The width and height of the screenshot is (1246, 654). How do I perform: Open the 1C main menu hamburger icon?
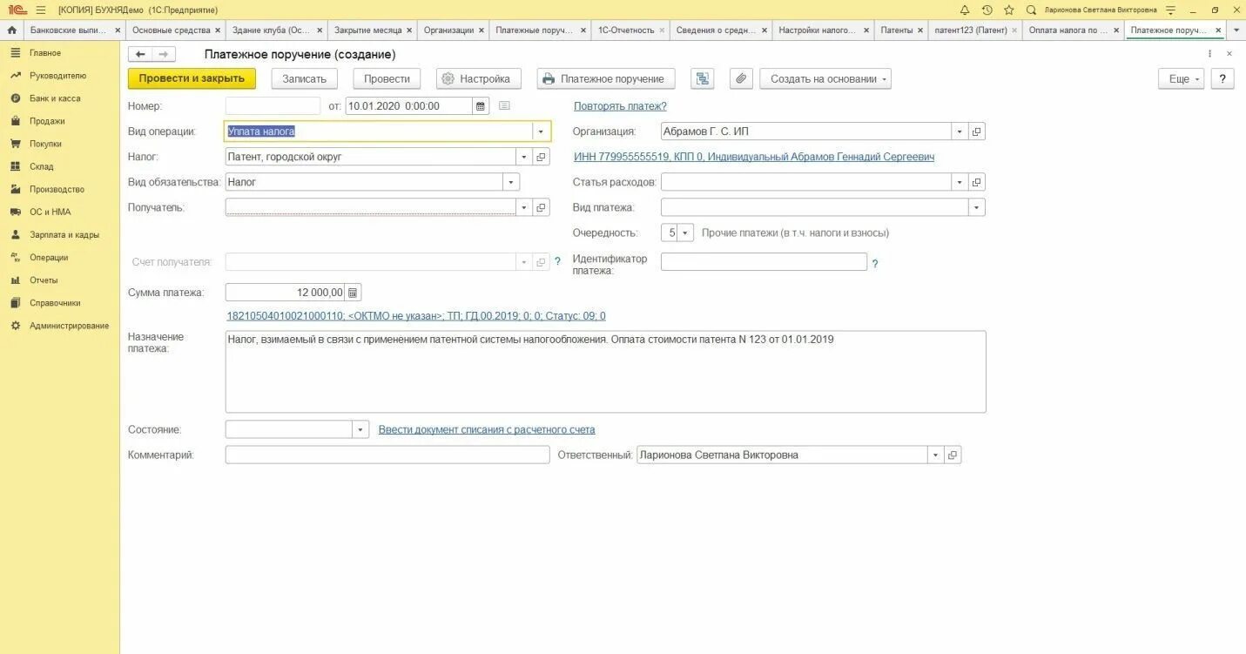(x=40, y=10)
